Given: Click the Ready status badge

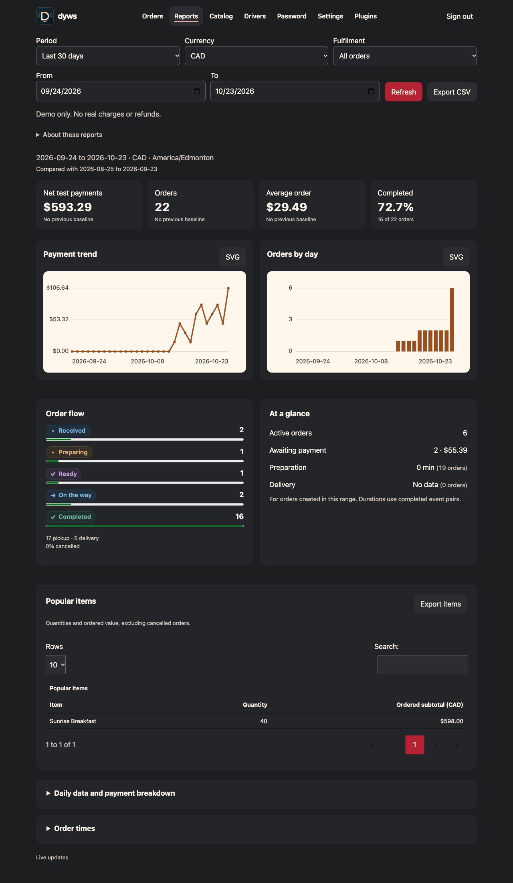Looking at the screenshot, I should tap(64, 474).
